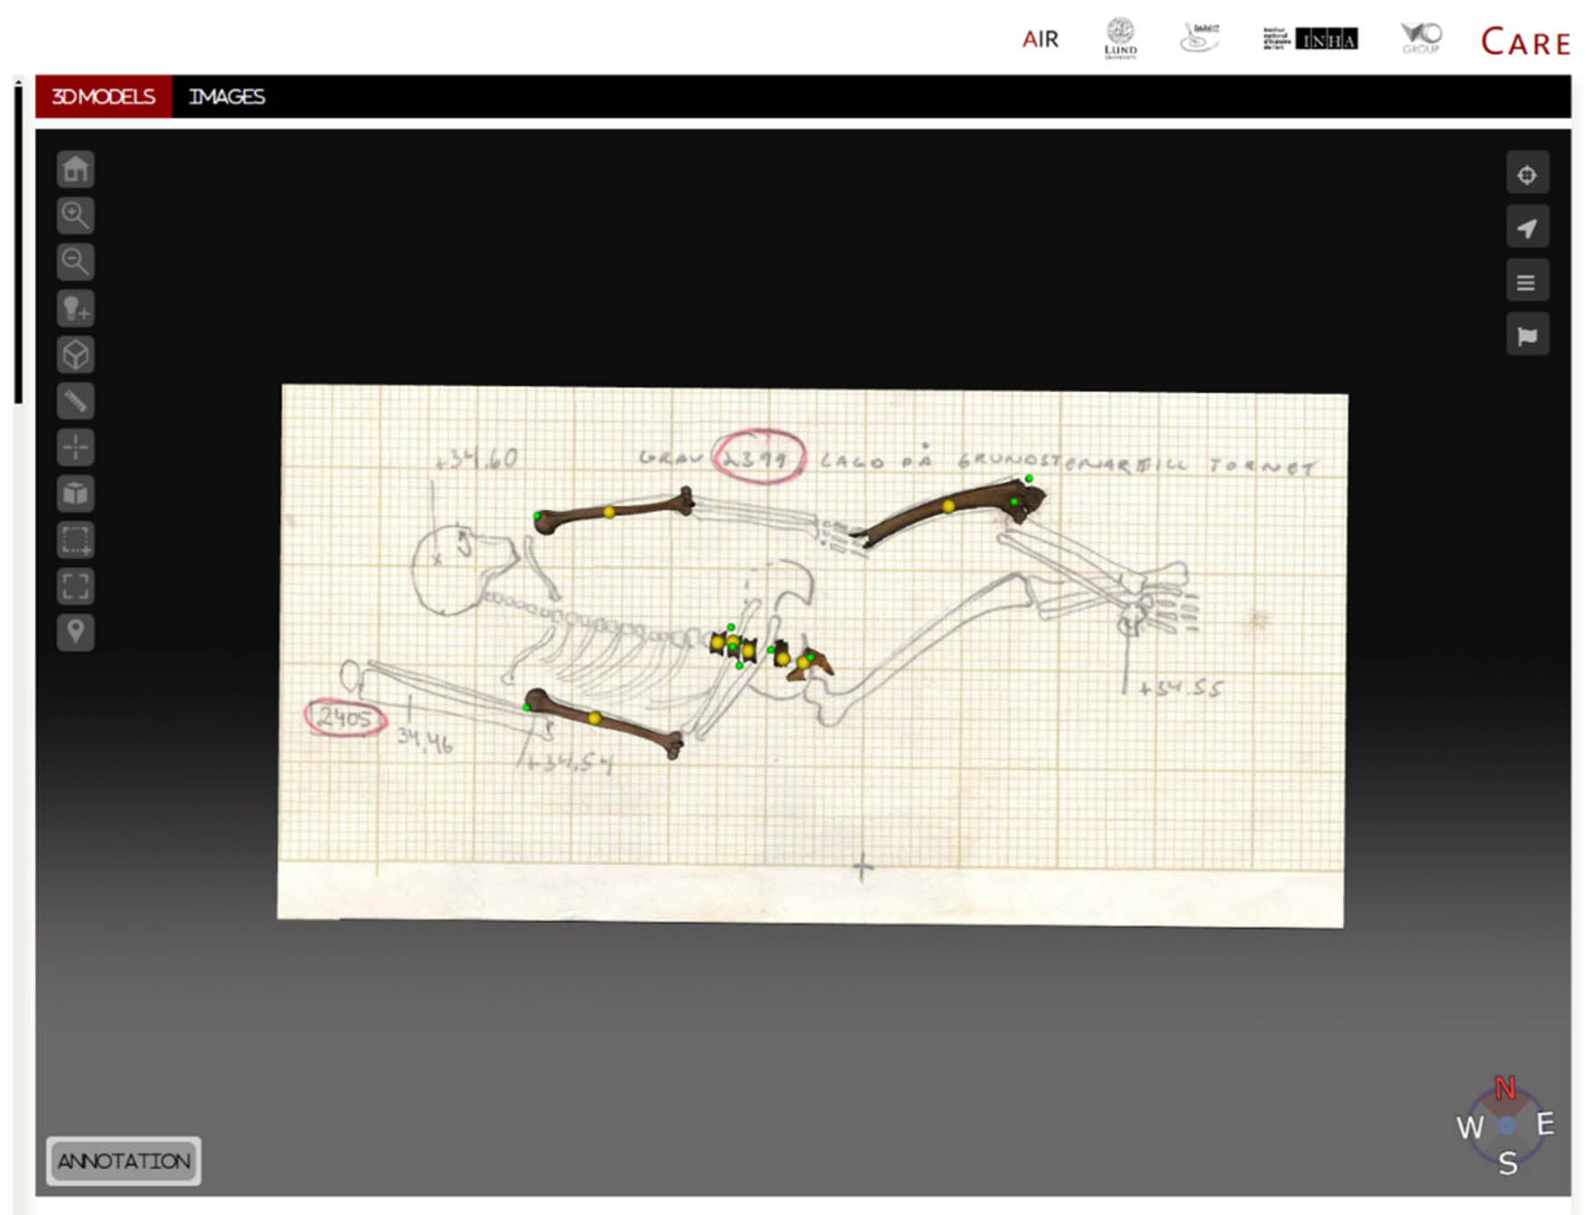The width and height of the screenshot is (1588, 1215).
Task: Reset view with the home icon
Action: click(75, 169)
